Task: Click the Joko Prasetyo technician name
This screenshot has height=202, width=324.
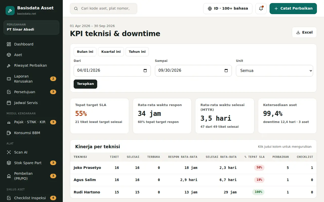Action: coord(87,168)
